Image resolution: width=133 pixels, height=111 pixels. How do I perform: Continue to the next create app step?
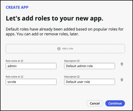pyautogui.click(x=115, y=103)
